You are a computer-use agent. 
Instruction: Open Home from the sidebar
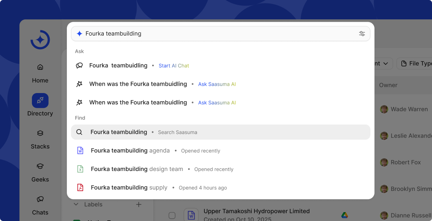click(40, 73)
